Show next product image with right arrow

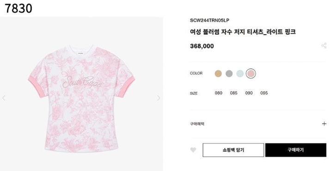pos(159,98)
